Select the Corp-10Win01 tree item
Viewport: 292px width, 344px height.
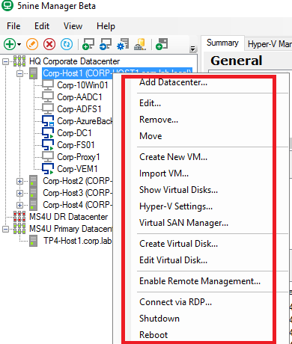click(82, 85)
